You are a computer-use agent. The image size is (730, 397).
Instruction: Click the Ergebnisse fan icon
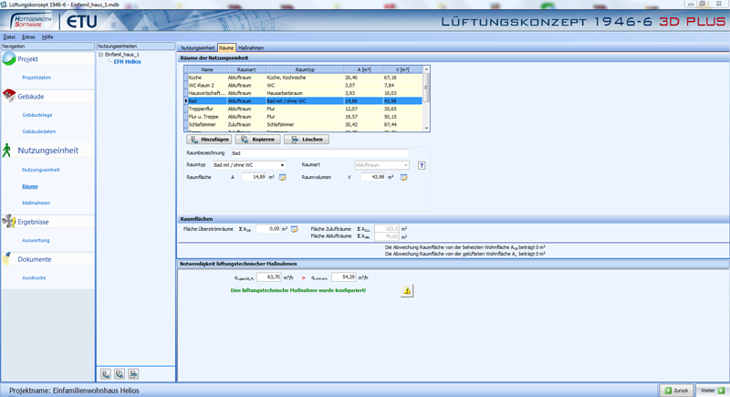(x=8, y=221)
